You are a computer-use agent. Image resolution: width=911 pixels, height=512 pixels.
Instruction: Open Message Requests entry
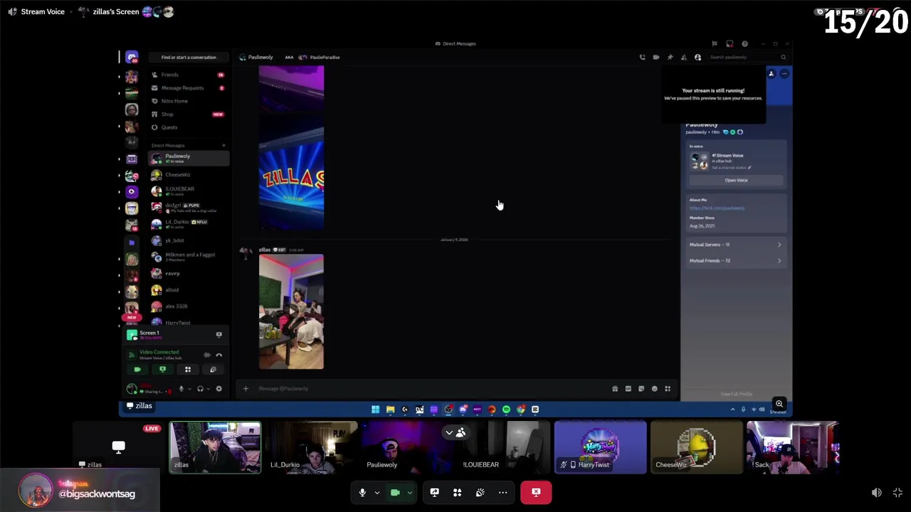pyautogui.click(x=189, y=88)
